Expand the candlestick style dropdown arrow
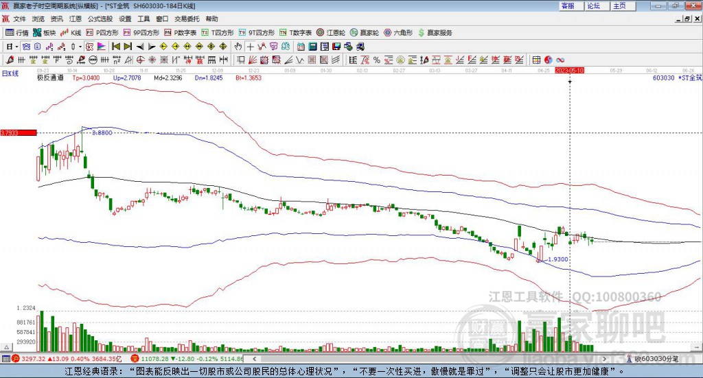 (80, 47)
